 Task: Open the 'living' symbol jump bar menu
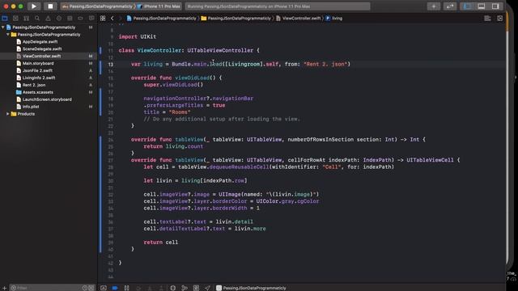click(334, 19)
